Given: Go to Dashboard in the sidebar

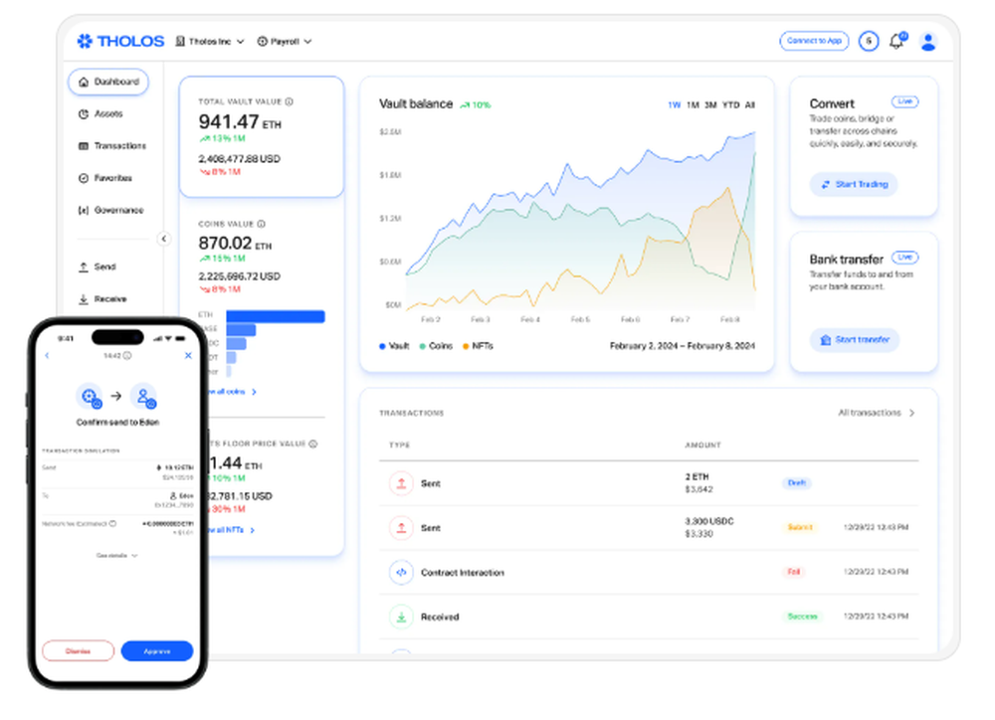Looking at the screenshot, I should point(108,82).
